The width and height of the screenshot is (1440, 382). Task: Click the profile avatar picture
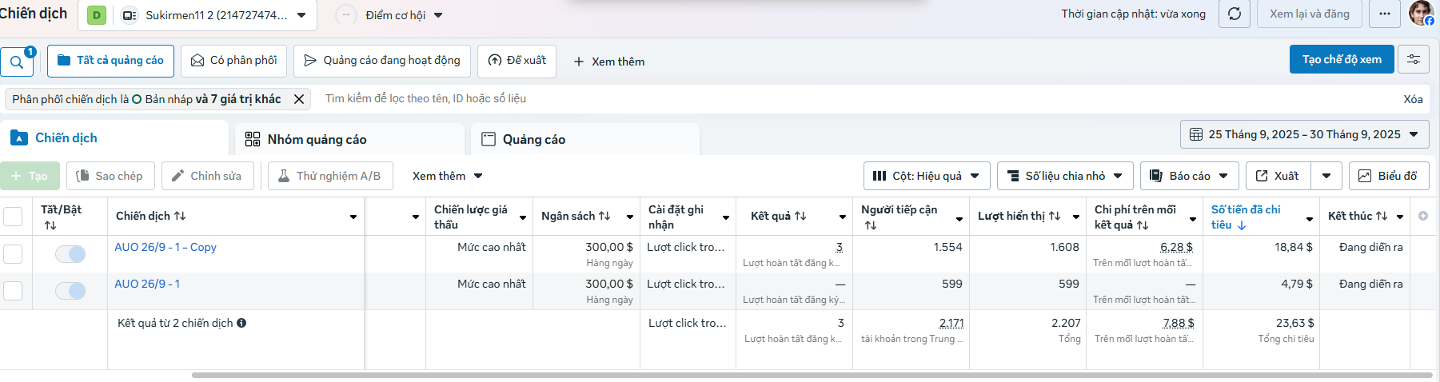click(1420, 14)
